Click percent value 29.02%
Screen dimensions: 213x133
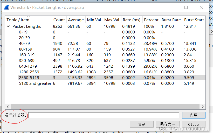tap(150, 66)
